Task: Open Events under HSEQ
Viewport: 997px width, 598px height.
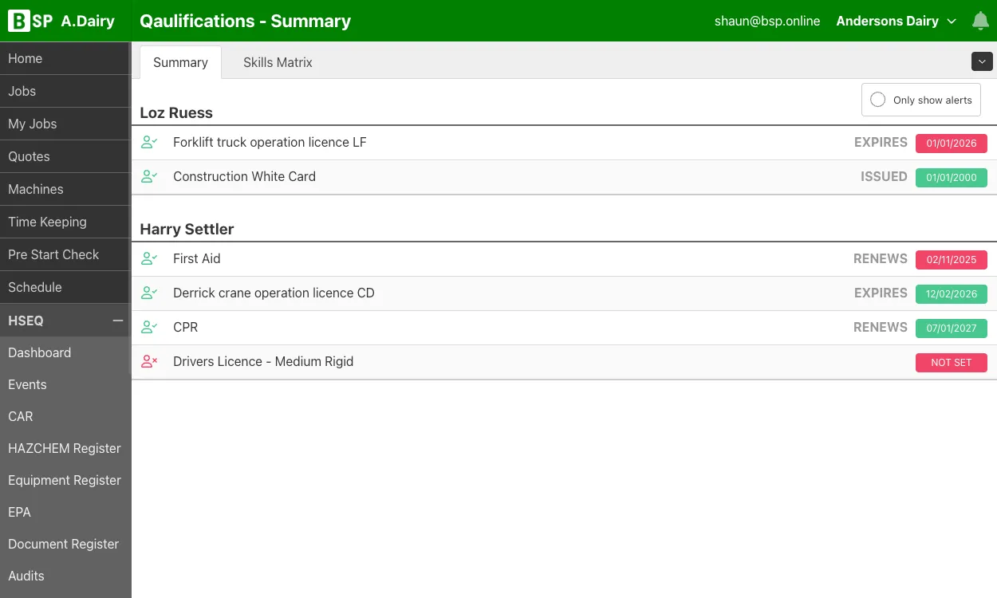Action: coord(65,384)
